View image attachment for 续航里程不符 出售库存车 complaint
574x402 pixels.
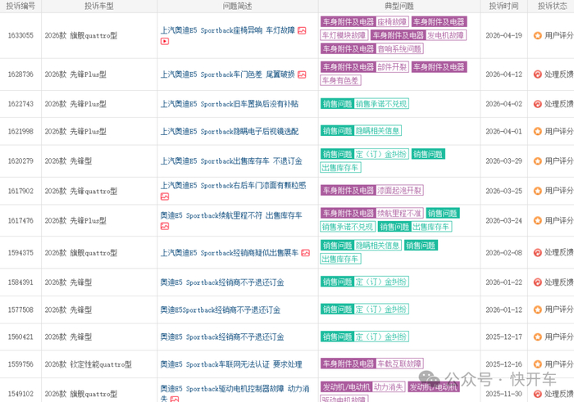[165, 226]
